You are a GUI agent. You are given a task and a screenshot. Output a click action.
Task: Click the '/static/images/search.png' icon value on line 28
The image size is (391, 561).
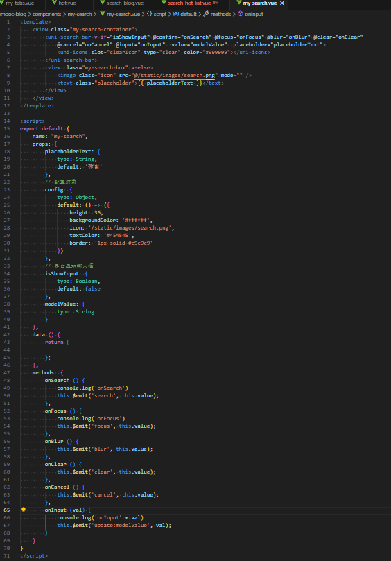point(130,227)
